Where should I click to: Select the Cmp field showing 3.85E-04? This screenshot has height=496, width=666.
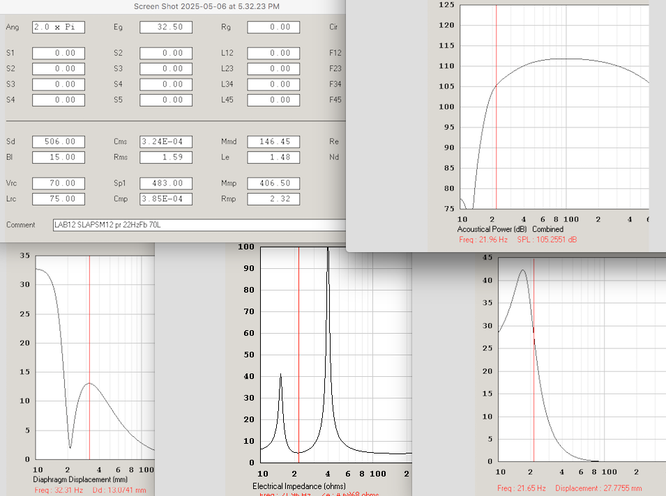(x=166, y=199)
